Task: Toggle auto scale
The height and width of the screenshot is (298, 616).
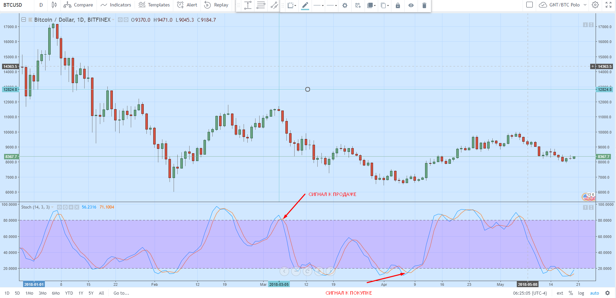Action: coord(594,293)
